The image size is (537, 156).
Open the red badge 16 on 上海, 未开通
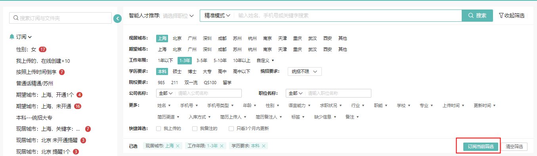(78, 106)
